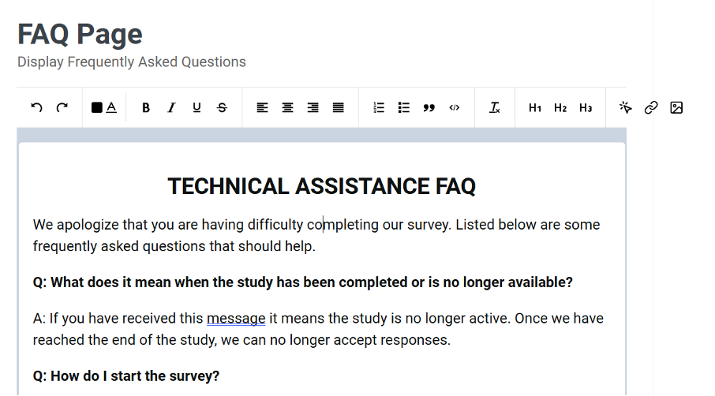The width and height of the screenshot is (715, 396).
Task: Insert a bulleted list
Action: point(404,107)
